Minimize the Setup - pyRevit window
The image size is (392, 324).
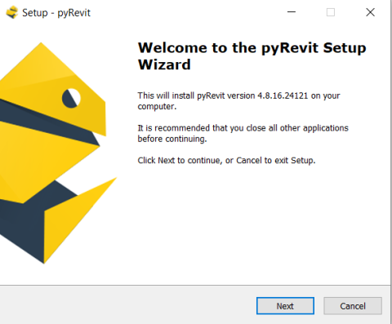pos(292,12)
